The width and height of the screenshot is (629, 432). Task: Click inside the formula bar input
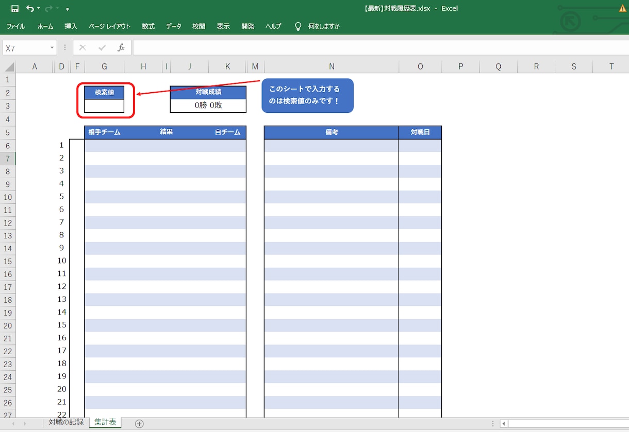tap(380, 48)
